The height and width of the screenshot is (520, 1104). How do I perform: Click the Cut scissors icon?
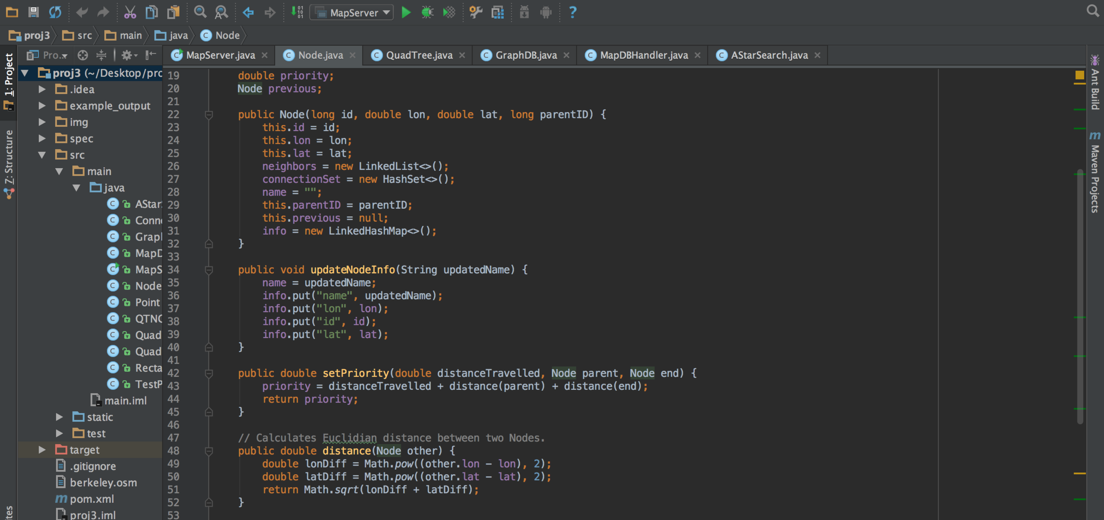point(130,12)
